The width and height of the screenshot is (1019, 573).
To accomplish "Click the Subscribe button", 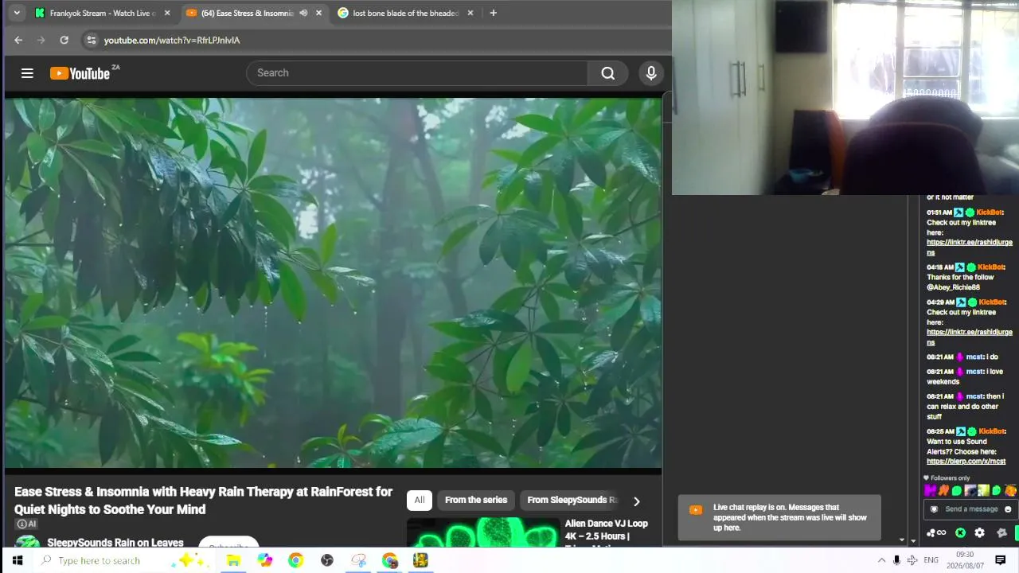I will [x=228, y=544].
